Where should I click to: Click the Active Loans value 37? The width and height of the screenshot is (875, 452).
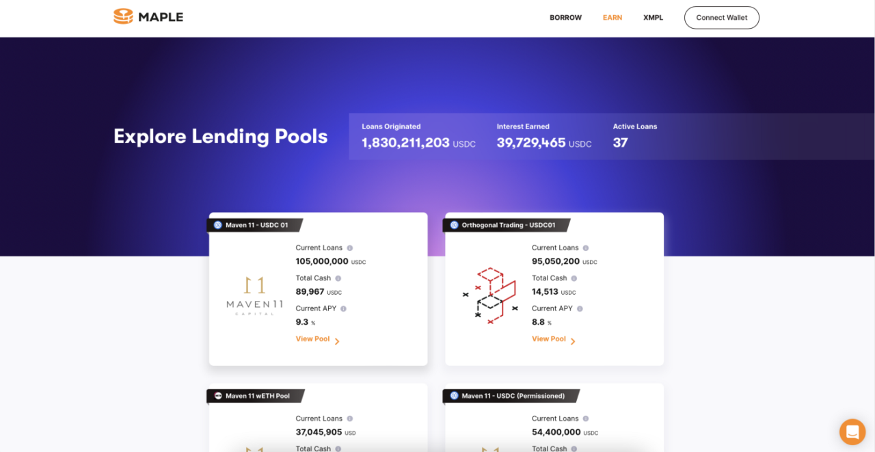620,143
